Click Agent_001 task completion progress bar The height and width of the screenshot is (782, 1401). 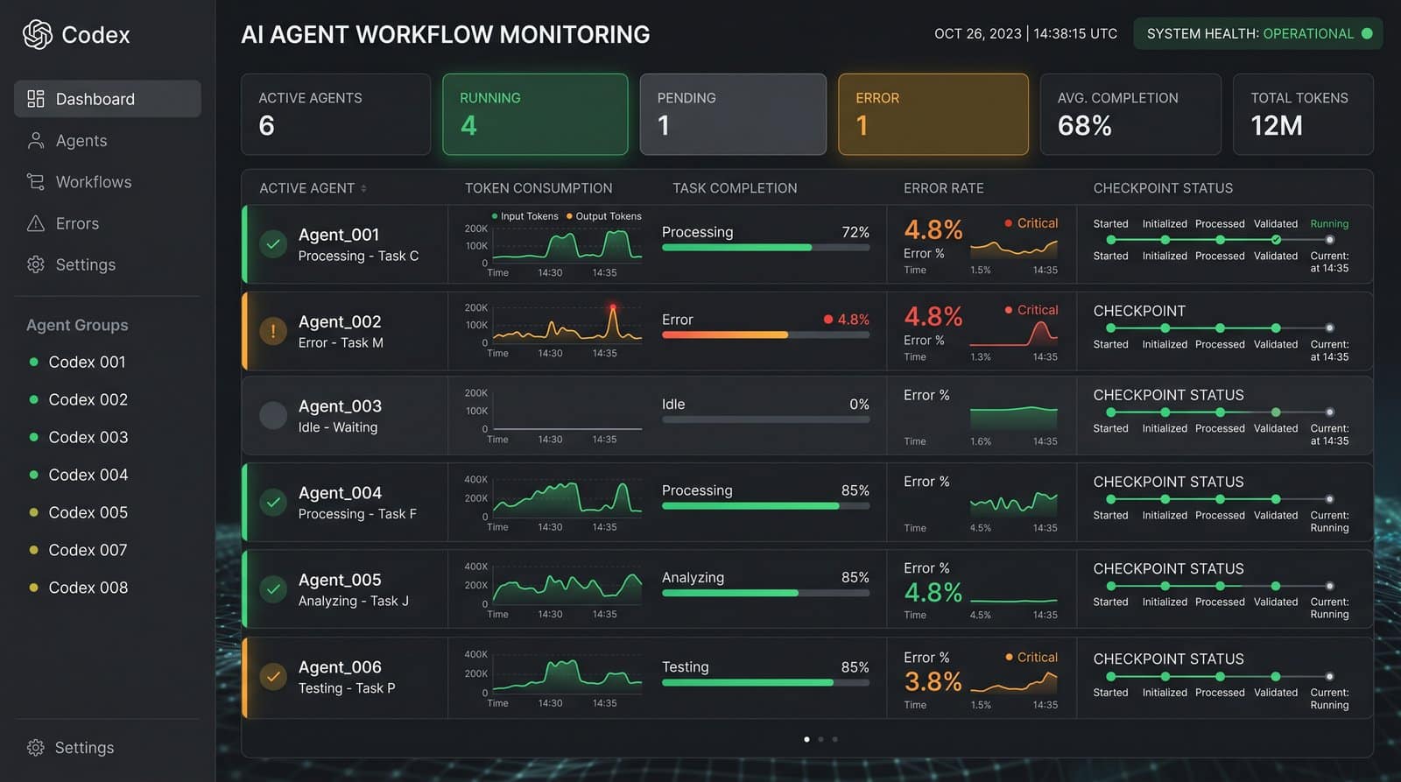coord(765,248)
